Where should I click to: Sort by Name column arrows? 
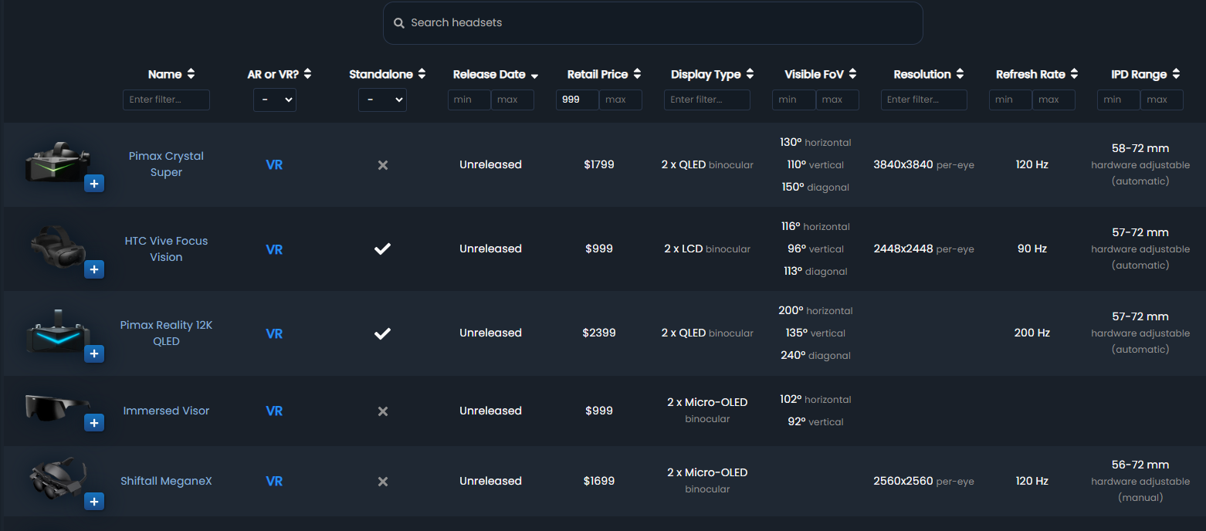pyautogui.click(x=191, y=74)
